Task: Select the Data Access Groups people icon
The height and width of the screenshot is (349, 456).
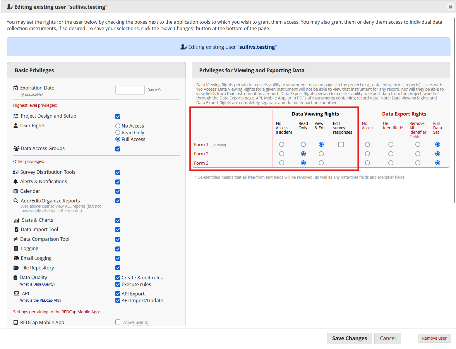Action: [16, 148]
